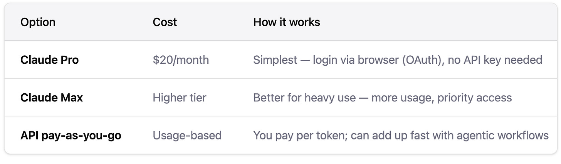Screen dimensions: 561x164
Task: Click the Usage-based cost cell
Action: [x=187, y=136]
